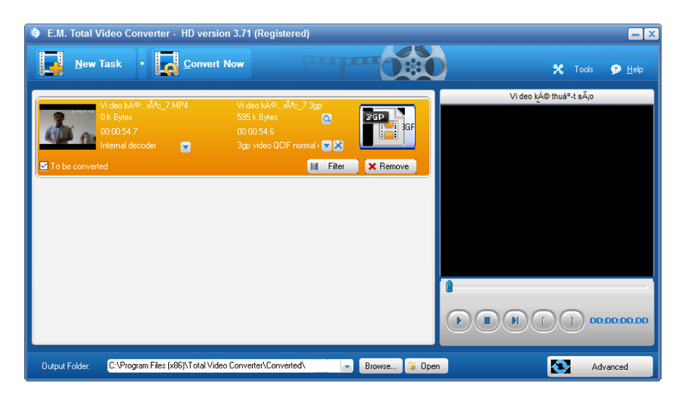Click the Tools wrench icon
Image resolution: width=679 pixels, height=397 pixels.
pyautogui.click(x=558, y=69)
